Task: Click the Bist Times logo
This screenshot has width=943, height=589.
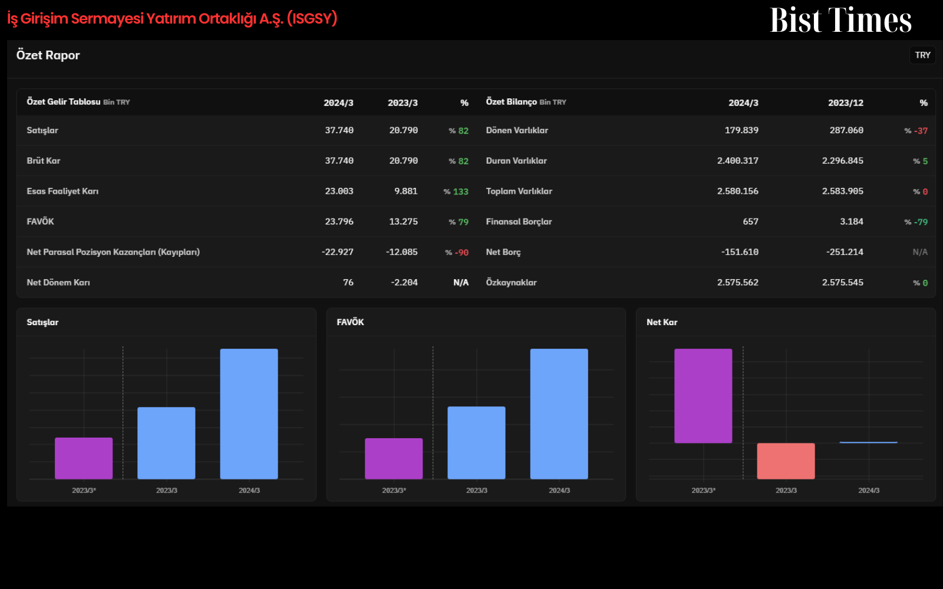Action: tap(840, 20)
